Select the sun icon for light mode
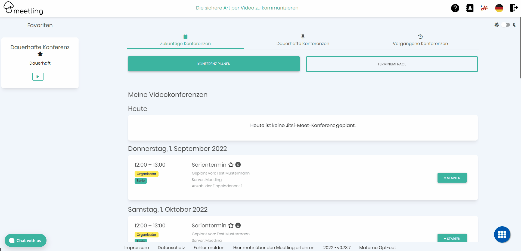 (496, 25)
